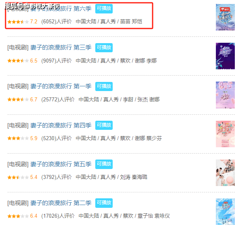
Task: Click 可播放 badge for 第二季
Action: click(x=104, y=203)
